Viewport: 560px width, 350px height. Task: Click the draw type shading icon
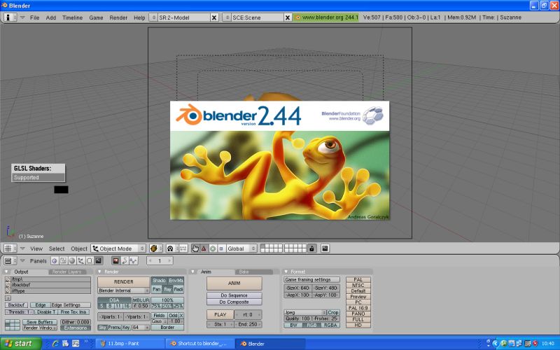[x=154, y=248]
